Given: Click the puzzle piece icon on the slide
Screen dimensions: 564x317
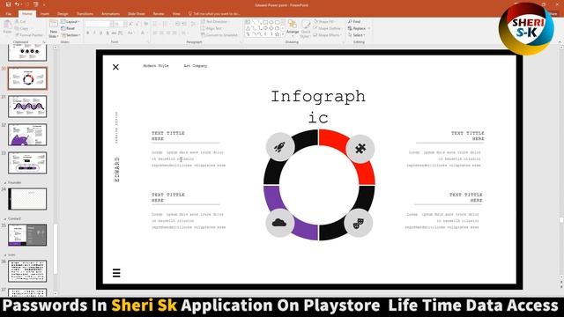Looking at the screenshot, I should click(360, 149).
